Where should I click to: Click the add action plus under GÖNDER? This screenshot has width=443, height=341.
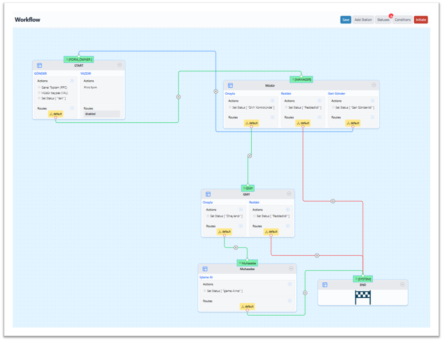(72, 81)
